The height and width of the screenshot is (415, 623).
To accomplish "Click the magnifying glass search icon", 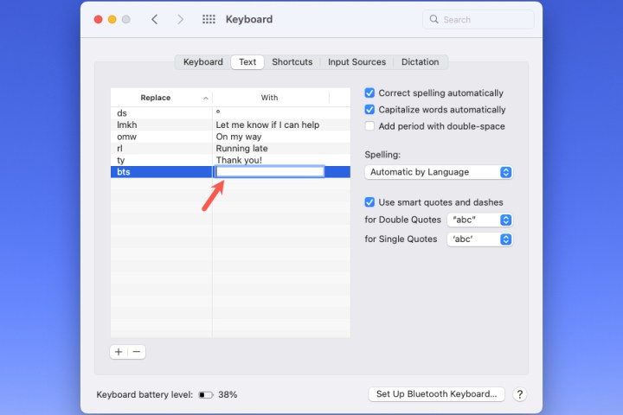I will coord(434,19).
